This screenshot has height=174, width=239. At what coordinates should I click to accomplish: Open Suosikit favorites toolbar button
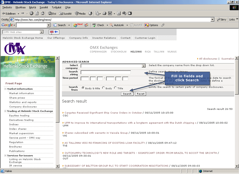(65, 13)
